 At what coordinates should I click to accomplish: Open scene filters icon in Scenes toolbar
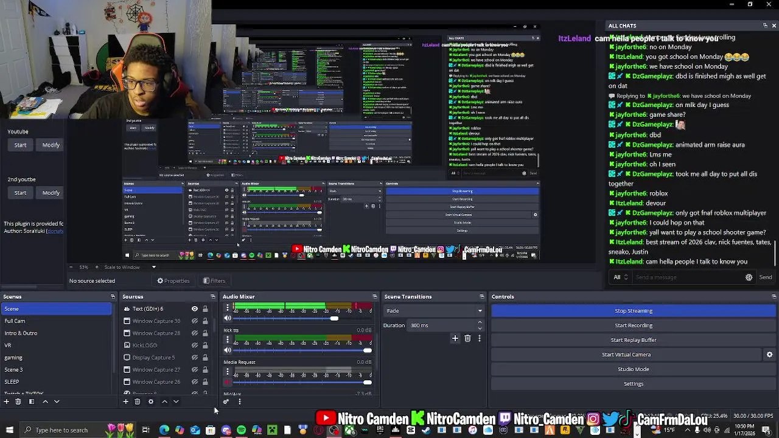[32, 401]
